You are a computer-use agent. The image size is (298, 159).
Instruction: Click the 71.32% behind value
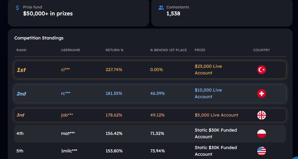tap(157, 133)
